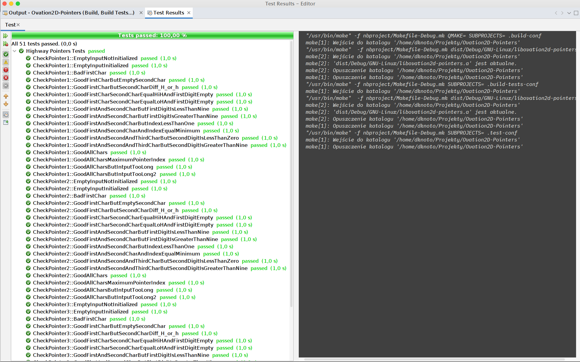Image resolution: width=580 pixels, height=362 pixels.
Task: Click the test history clock icon
Action: [6, 115]
